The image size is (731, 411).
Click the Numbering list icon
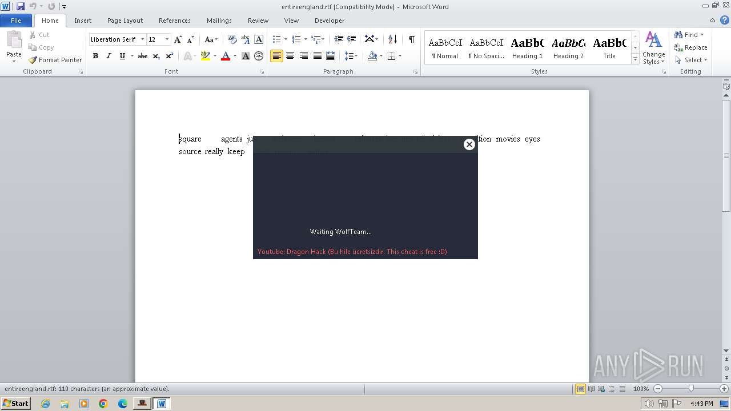click(x=296, y=39)
